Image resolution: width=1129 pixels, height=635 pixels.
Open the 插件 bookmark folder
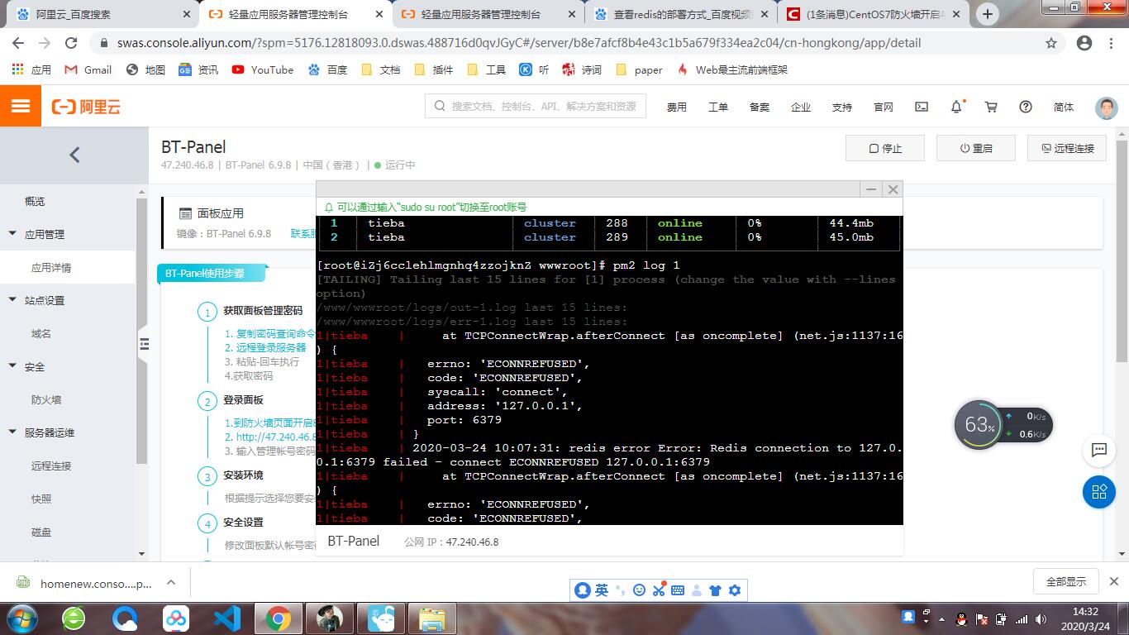(x=434, y=69)
